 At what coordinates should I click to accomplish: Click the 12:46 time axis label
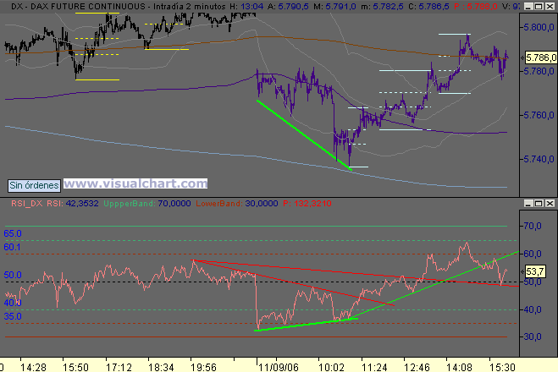point(417,367)
